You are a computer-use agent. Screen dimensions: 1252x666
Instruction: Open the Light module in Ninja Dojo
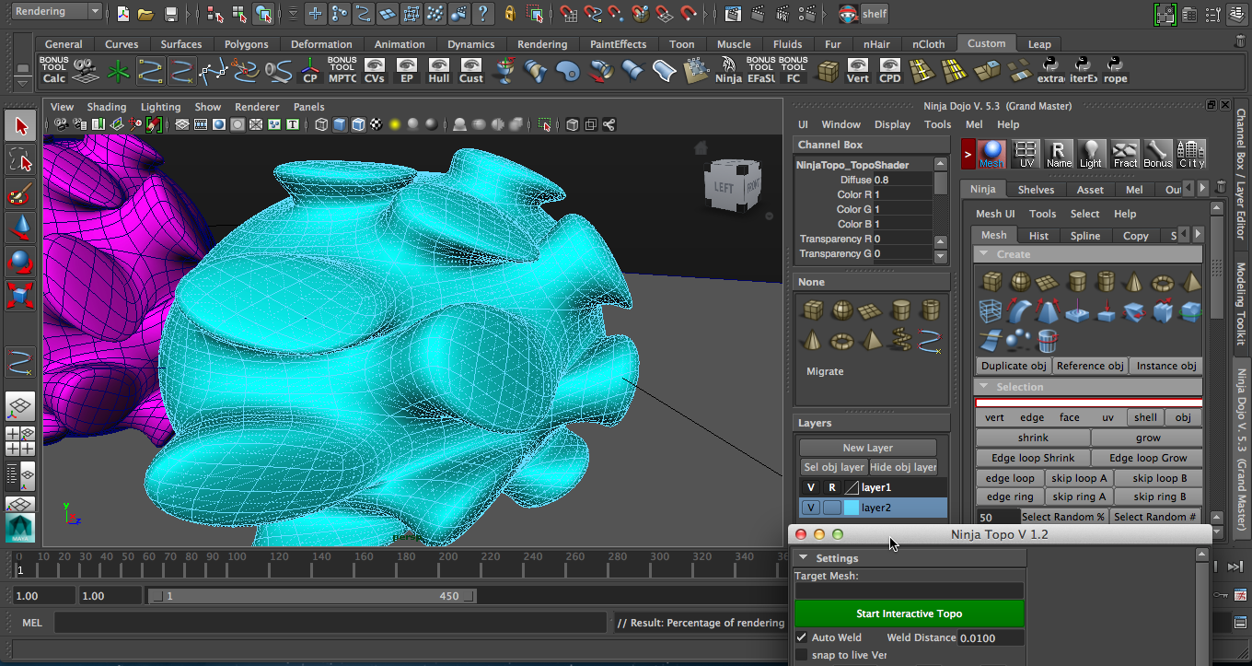pos(1091,154)
